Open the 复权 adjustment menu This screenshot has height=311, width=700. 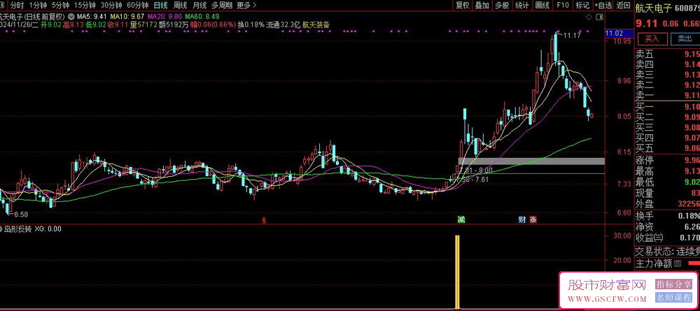462,6
